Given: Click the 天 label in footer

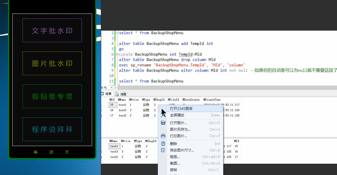Looking at the screenshot, I should [67, 152].
